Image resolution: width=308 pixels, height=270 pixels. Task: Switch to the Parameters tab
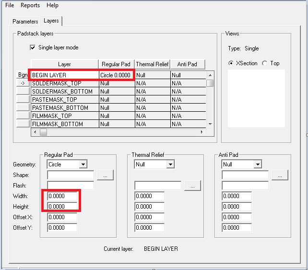point(25,22)
